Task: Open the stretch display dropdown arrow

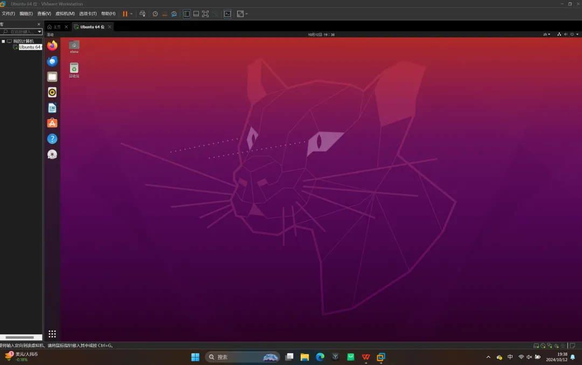Action: (246, 14)
